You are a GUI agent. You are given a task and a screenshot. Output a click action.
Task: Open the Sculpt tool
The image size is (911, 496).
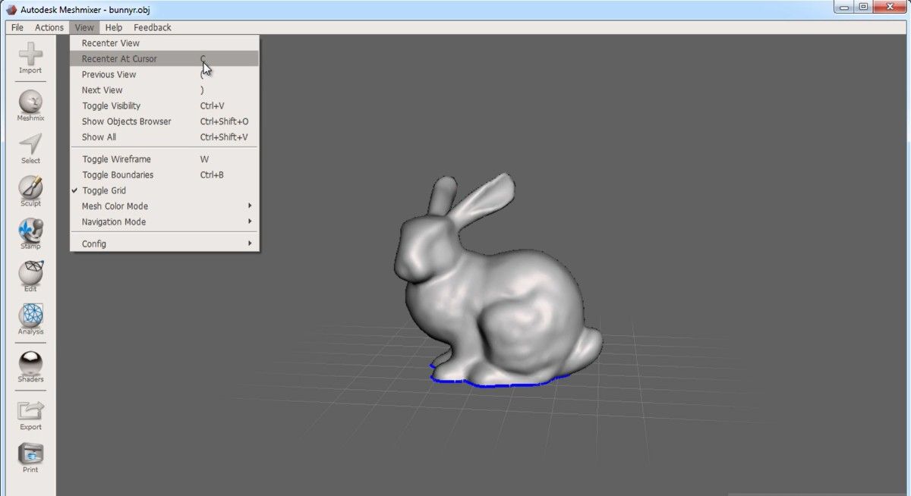(x=30, y=191)
